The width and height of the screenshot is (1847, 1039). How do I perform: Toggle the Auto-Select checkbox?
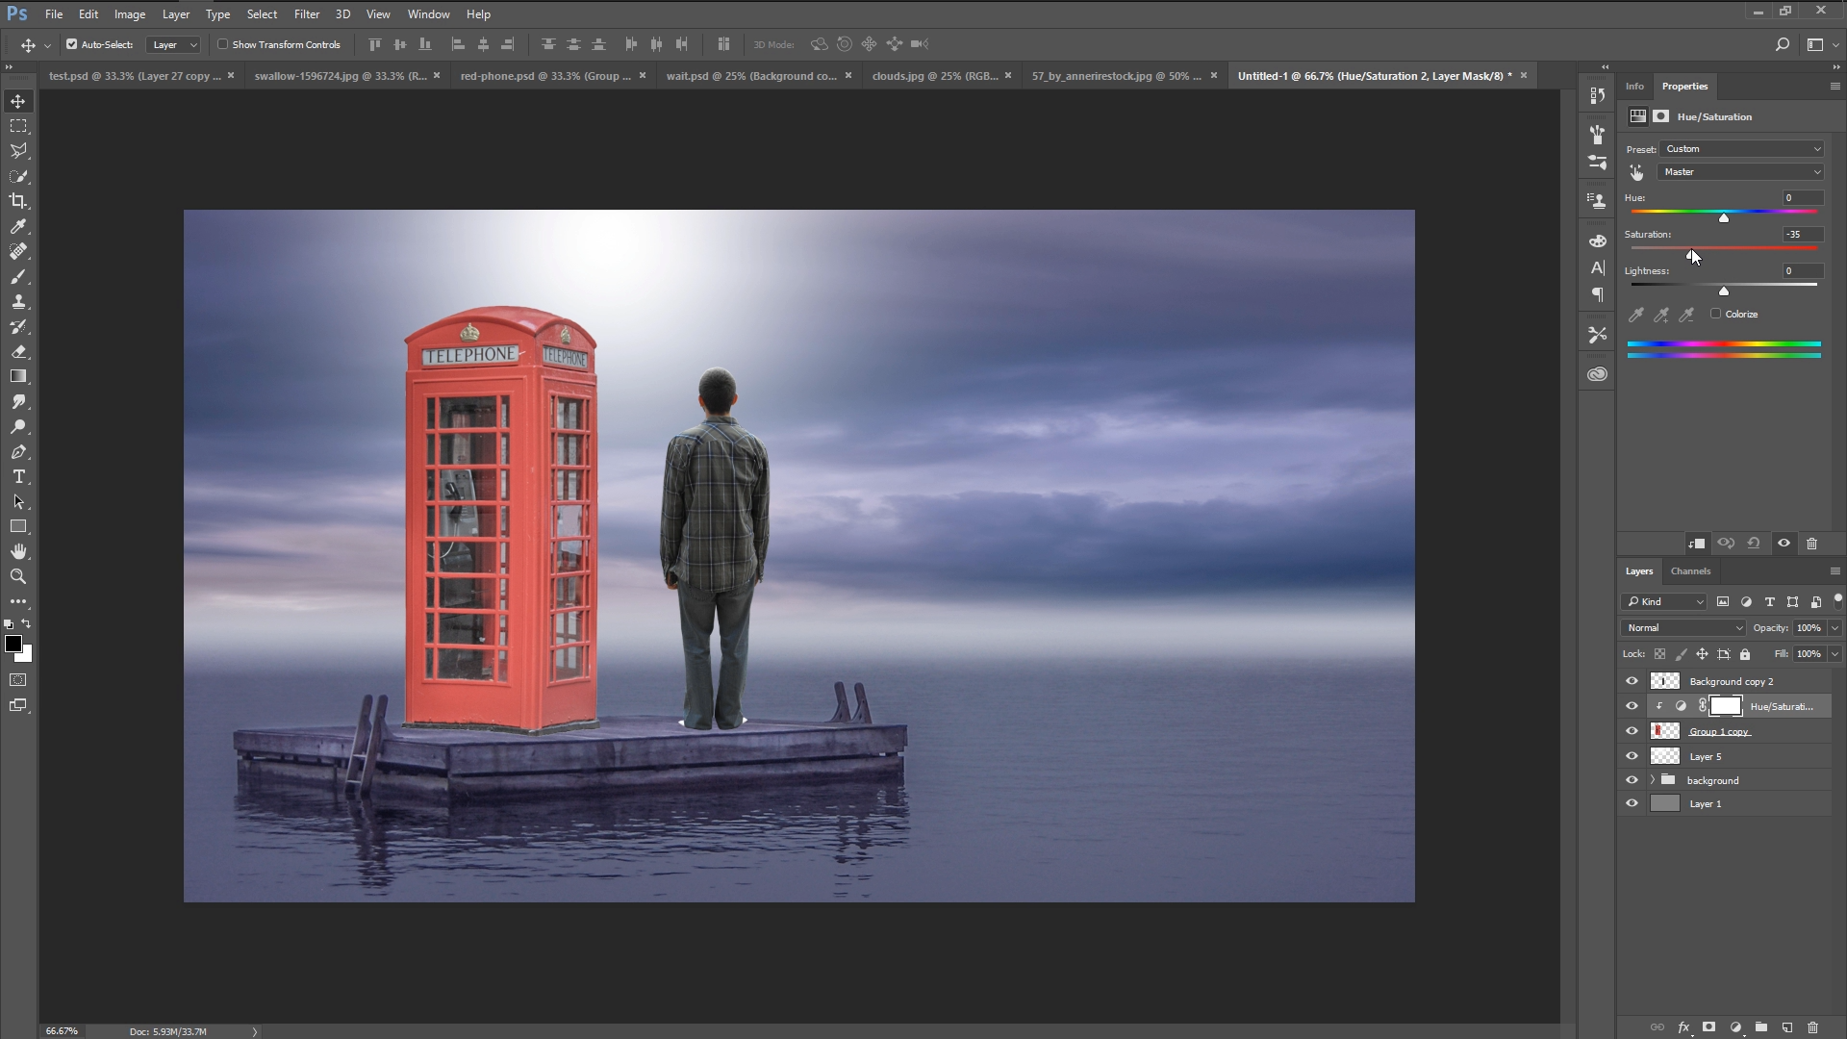coord(71,44)
